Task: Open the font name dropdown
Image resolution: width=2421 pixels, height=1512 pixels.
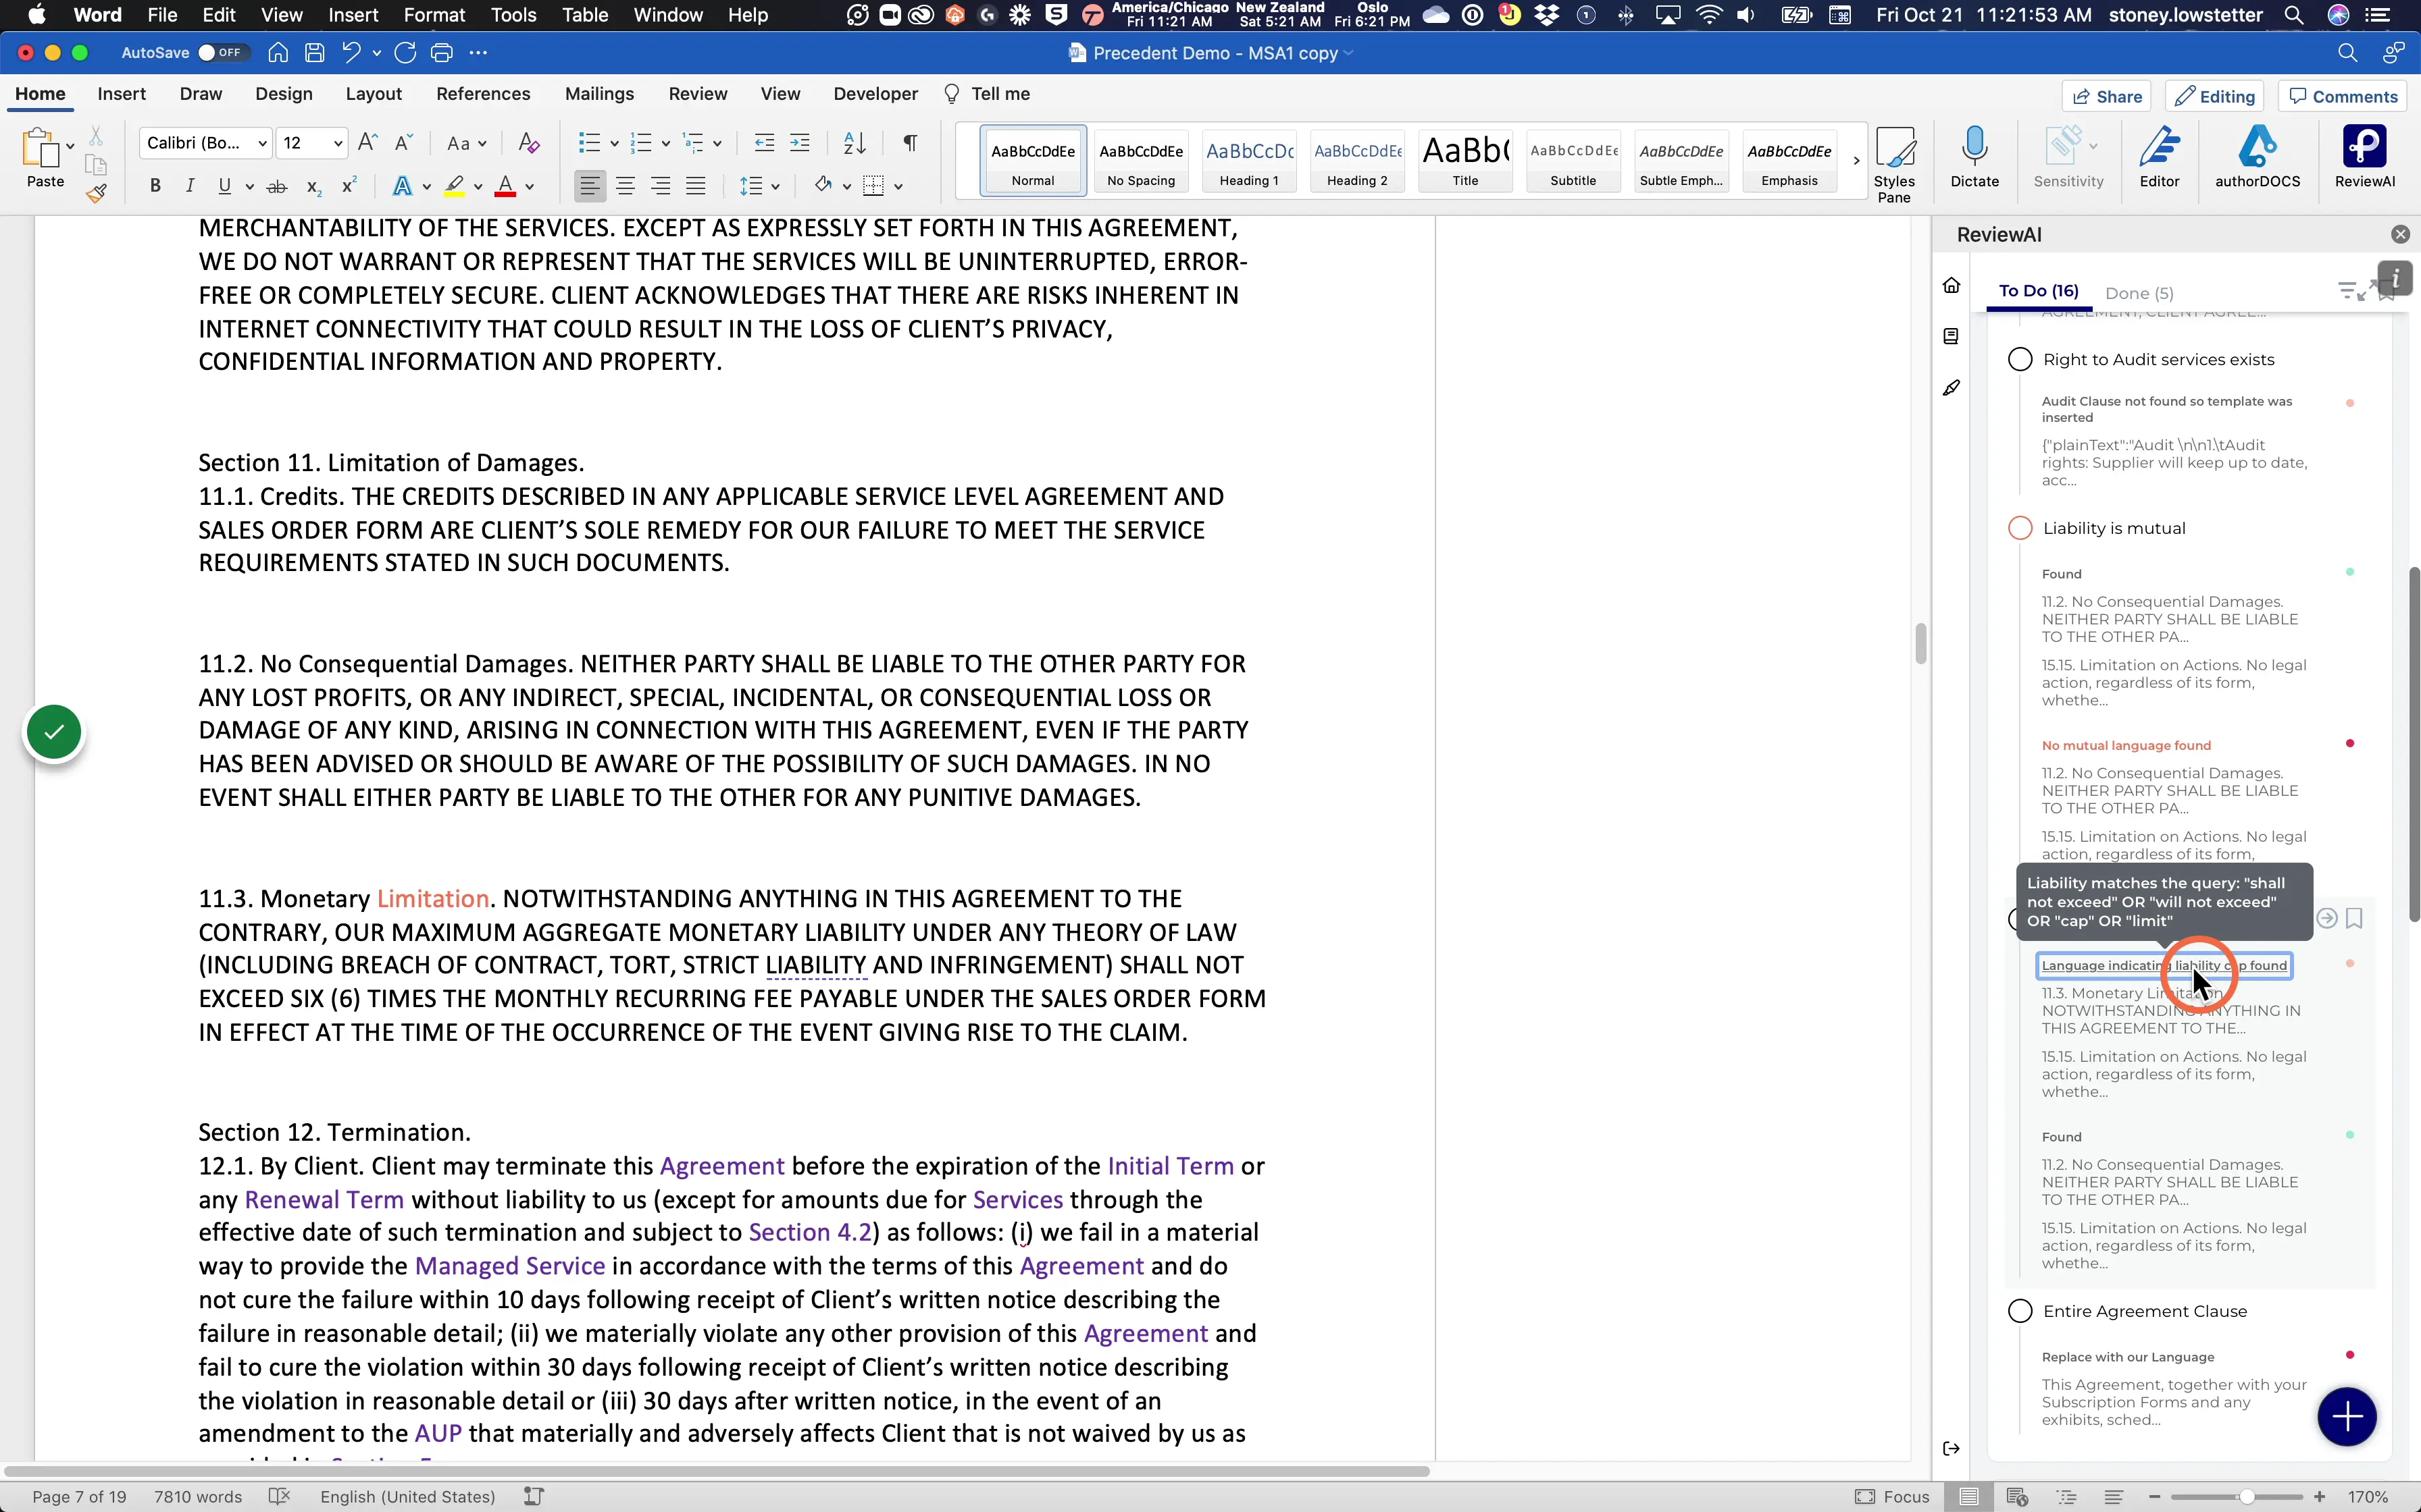Action: (262, 143)
